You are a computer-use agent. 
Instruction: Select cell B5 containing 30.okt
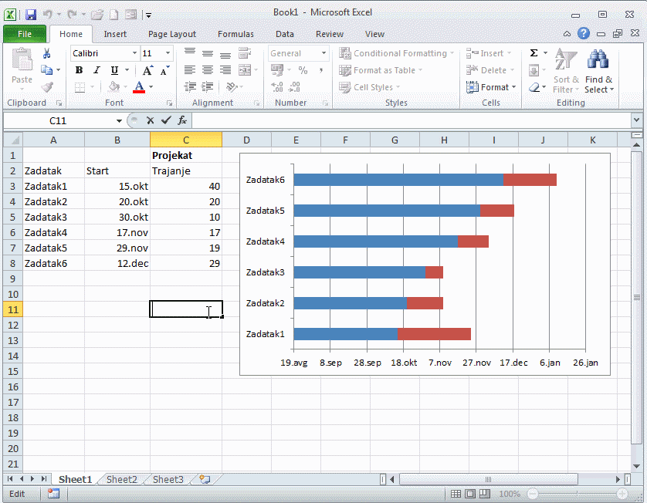click(x=117, y=217)
